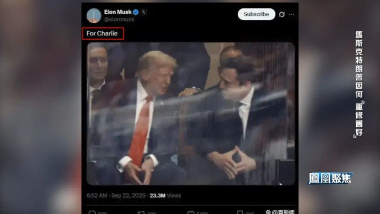The image size is (380, 214).
Task: Click the Phoenix Focus channel logo
Action: pyautogui.click(x=330, y=179)
